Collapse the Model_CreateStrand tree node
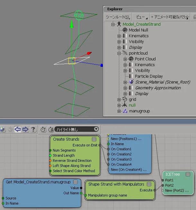Screen dimensions: 196x210 coord(113,24)
